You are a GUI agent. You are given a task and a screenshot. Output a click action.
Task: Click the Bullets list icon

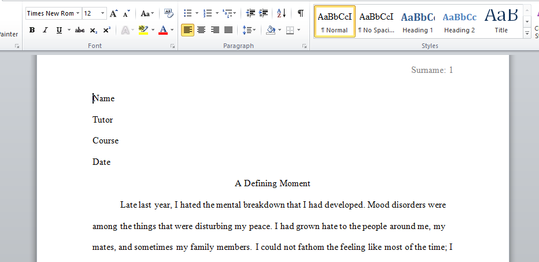(x=188, y=13)
